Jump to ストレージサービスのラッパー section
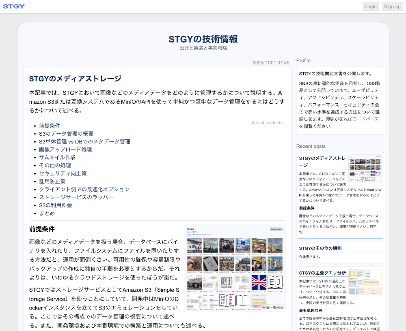The image size is (406, 331). (76, 197)
